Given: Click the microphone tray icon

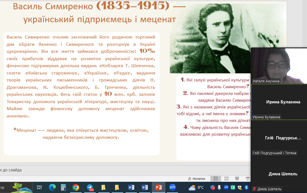Looking at the screenshot, I should (x=219, y=188).
